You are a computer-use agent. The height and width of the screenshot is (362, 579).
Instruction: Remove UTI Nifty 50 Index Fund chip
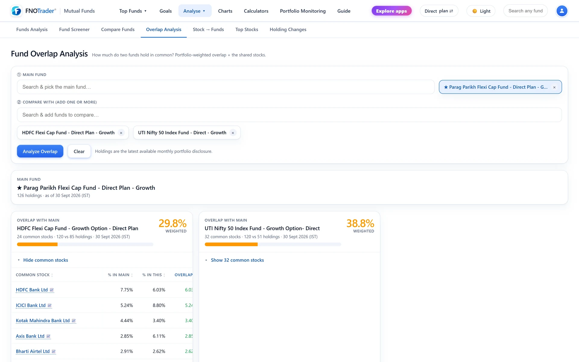click(x=233, y=133)
